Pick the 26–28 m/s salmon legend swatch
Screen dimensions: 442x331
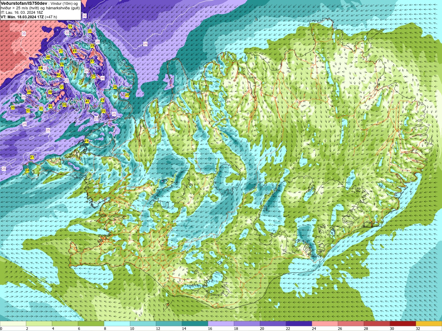point(351,324)
